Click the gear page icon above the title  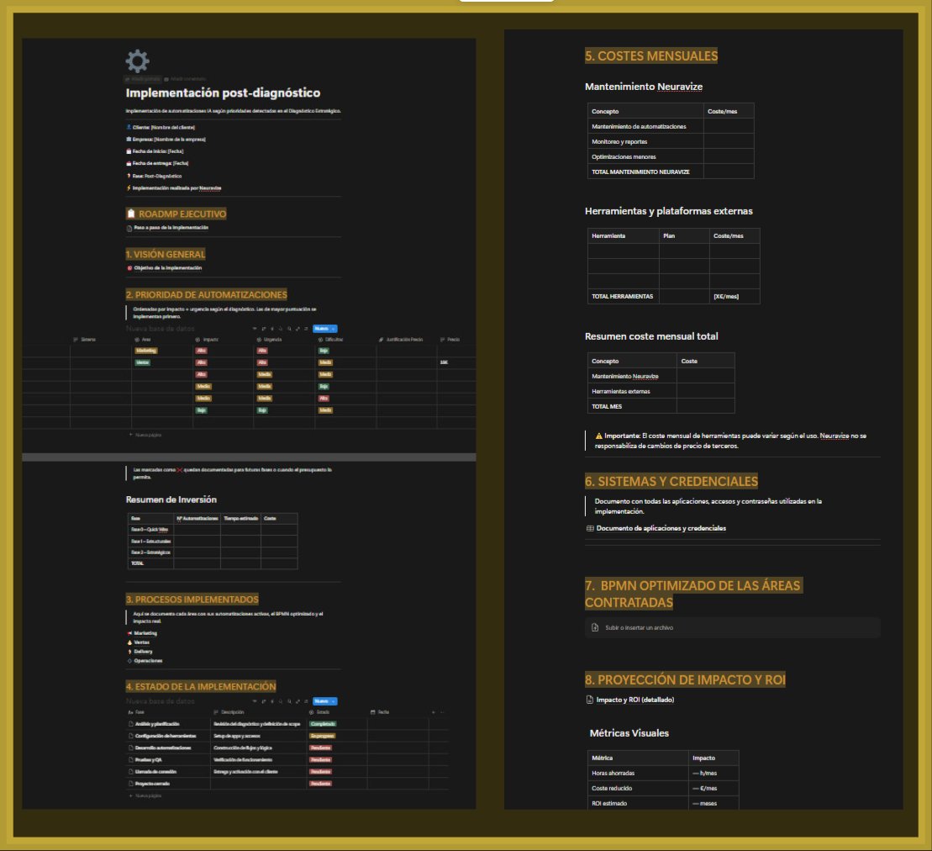tap(137, 61)
